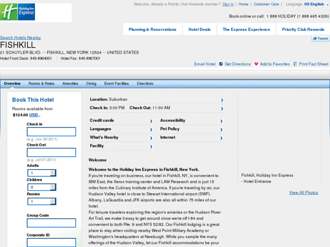Select the Overview tab

[x=12, y=83]
